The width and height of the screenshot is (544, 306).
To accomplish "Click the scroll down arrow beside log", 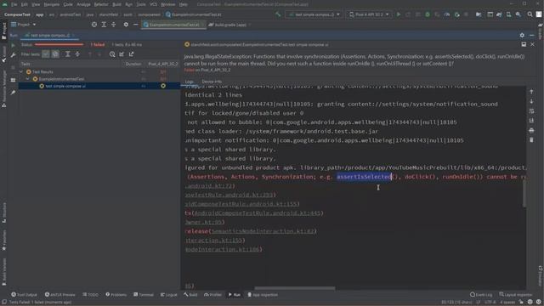I will point(531,101).
